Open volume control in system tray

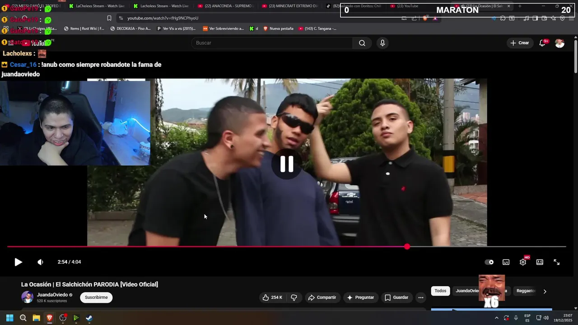pos(546,318)
